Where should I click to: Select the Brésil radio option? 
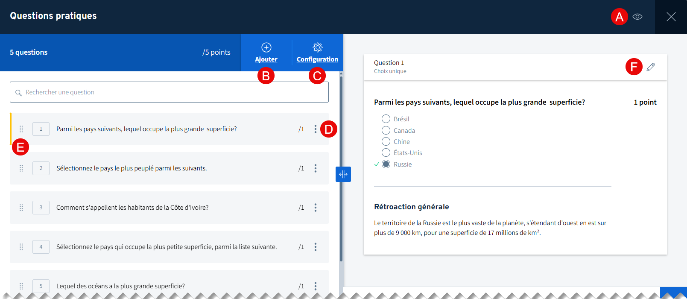tap(386, 119)
